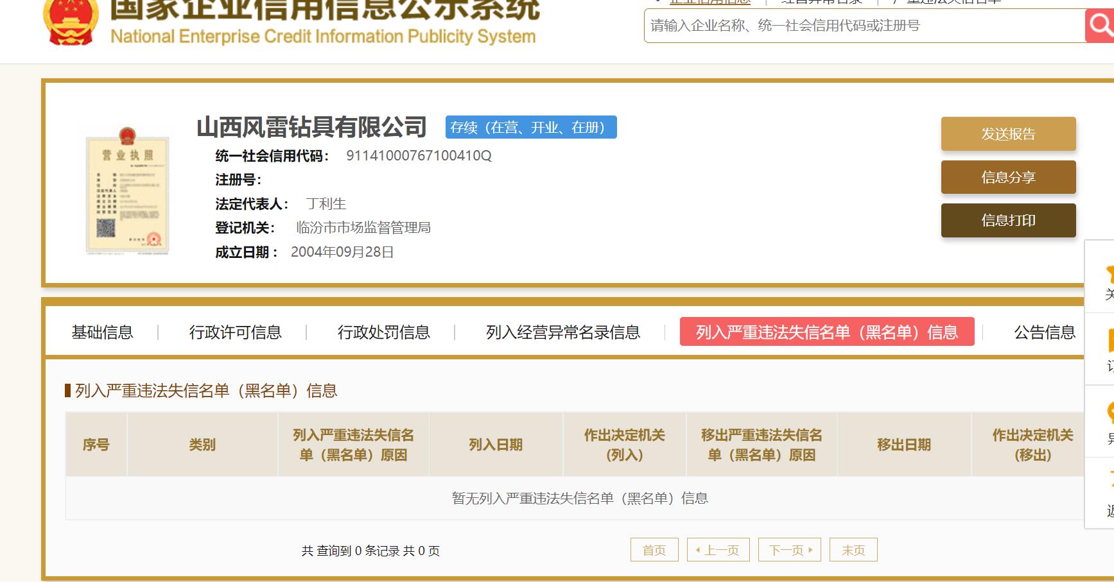The image size is (1114, 582).
Task: Select the credit code 91141000767100410Q
Action: coord(419,156)
